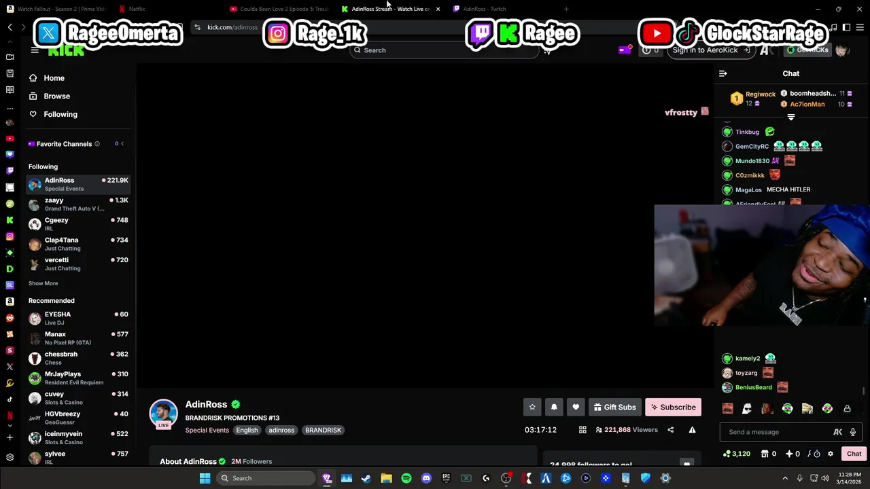
Task: Click the voice microphone icon in message box
Action: (852, 432)
